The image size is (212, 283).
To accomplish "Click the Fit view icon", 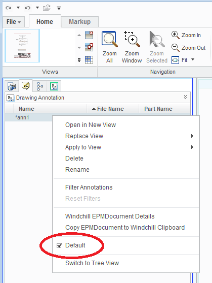I will tap(175, 60).
